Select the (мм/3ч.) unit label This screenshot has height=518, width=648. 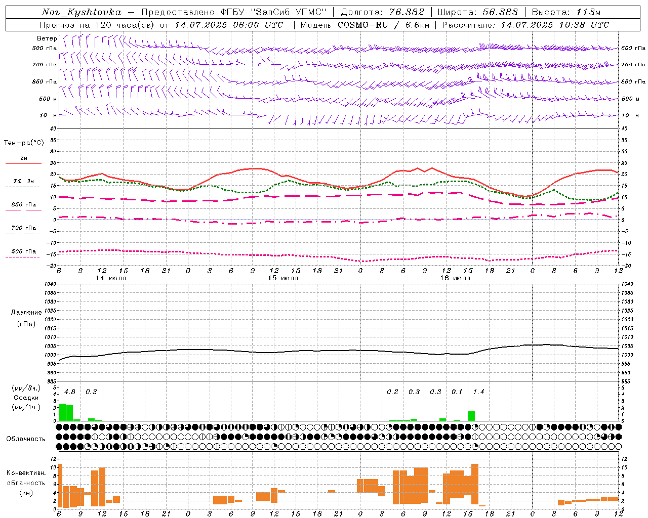tap(26, 388)
